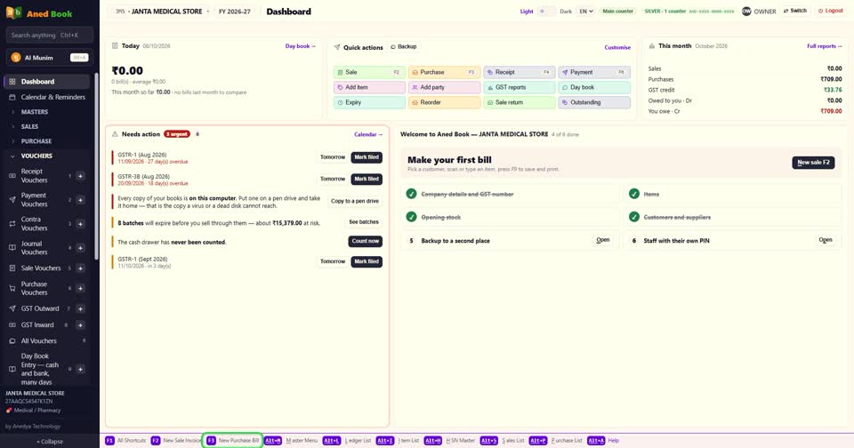Click the Switch user button
854x448 pixels.
[795, 11]
